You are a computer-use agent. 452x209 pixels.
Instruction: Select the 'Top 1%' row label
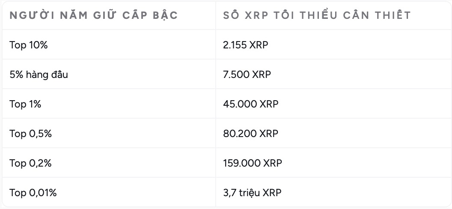pos(25,104)
